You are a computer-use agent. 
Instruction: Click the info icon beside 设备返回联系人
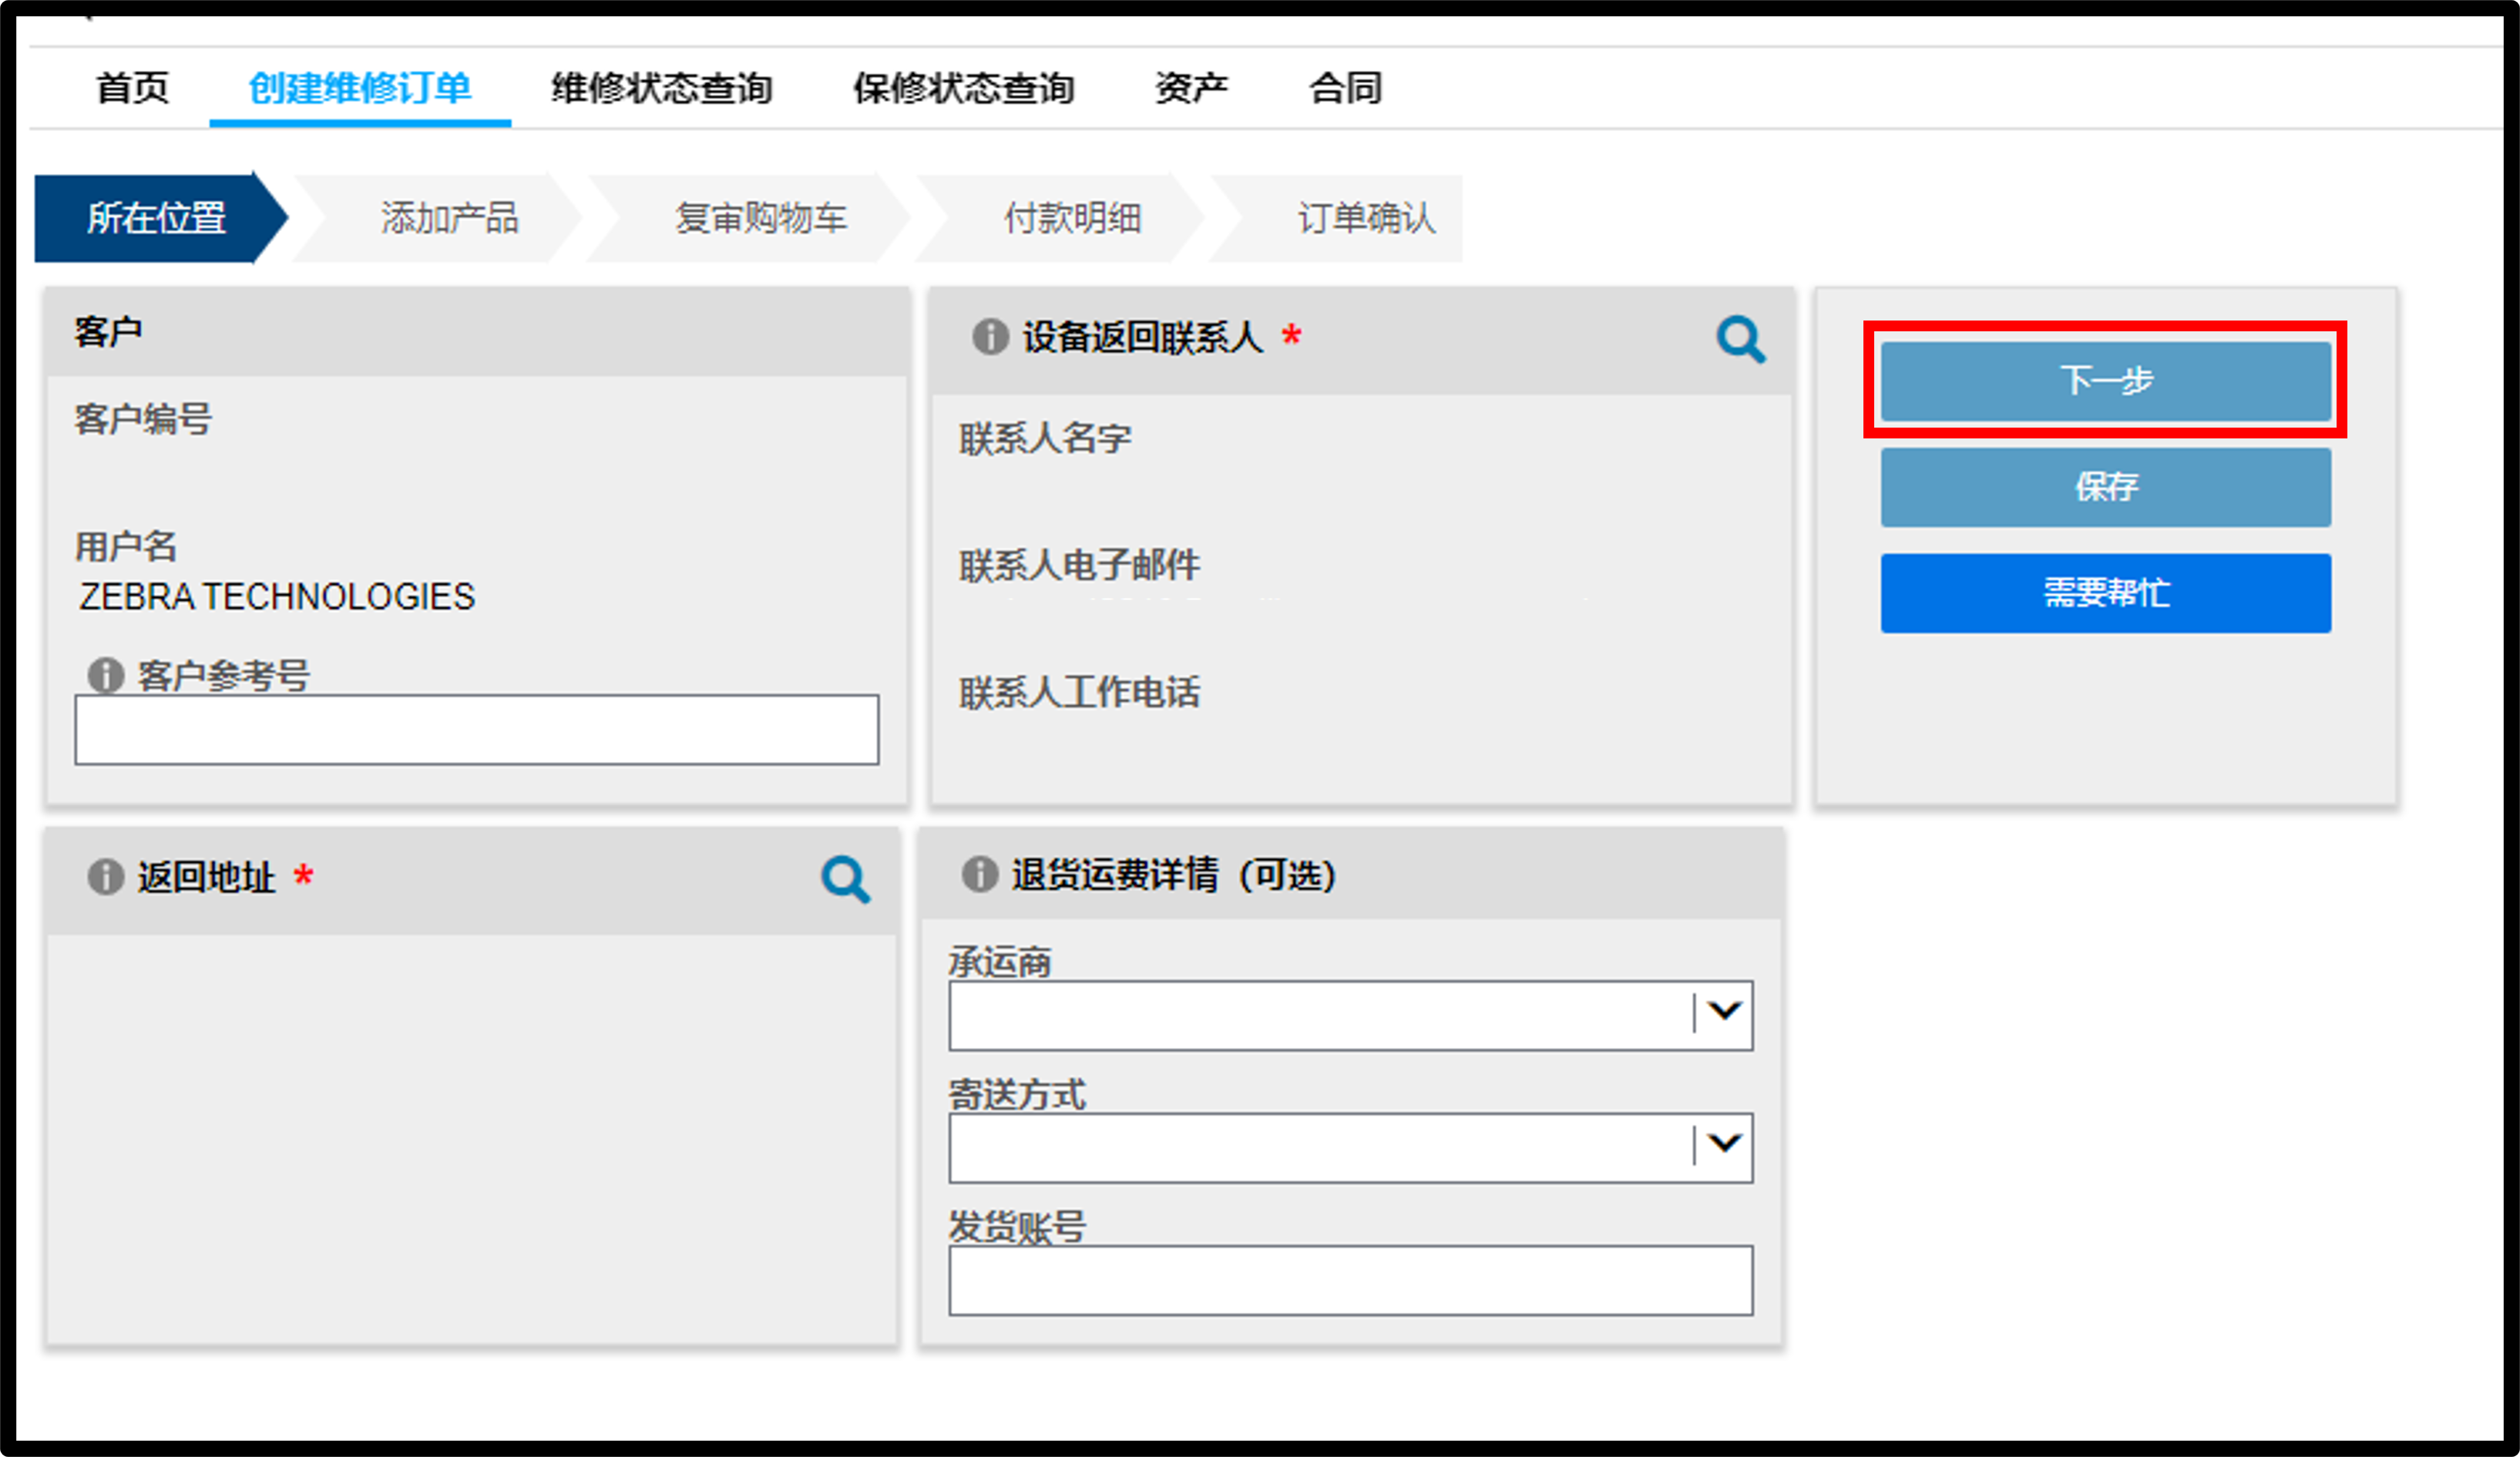point(990,336)
